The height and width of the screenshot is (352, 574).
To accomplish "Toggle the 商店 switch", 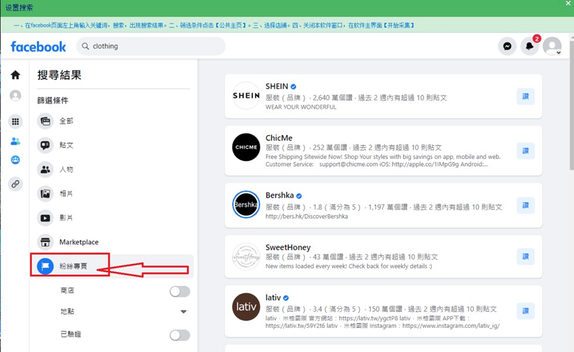I will tap(180, 292).
